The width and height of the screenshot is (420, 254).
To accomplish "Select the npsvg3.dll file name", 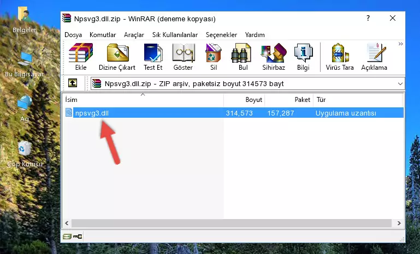I will click(x=92, y=113).
